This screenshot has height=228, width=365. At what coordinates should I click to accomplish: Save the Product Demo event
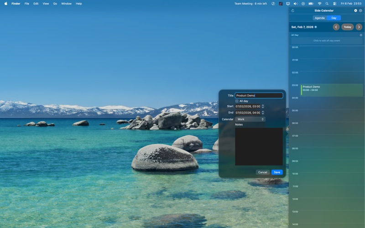[x=277, y=172]
